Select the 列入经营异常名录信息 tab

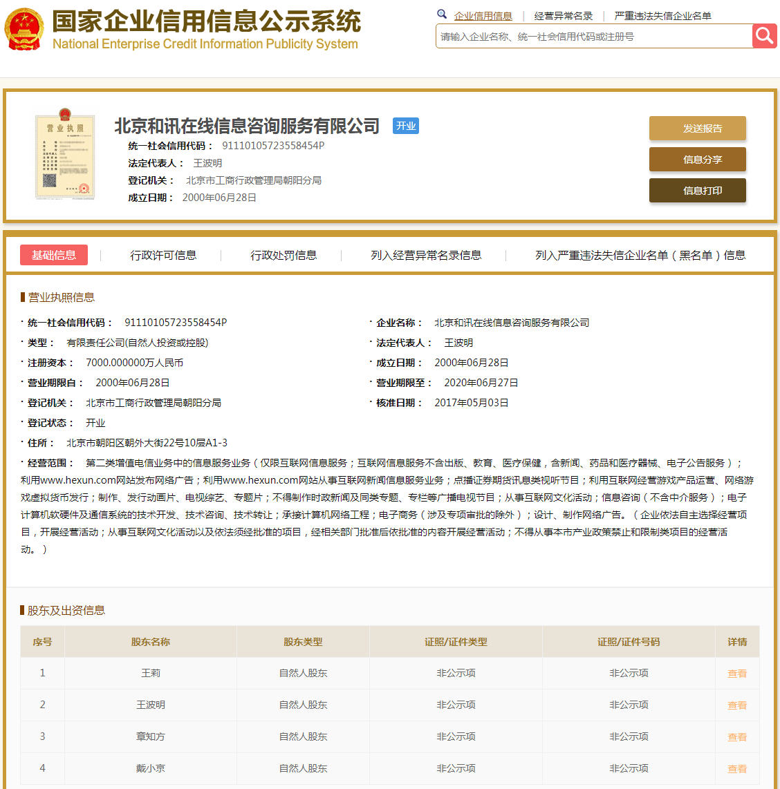click(x=424, y=254)
